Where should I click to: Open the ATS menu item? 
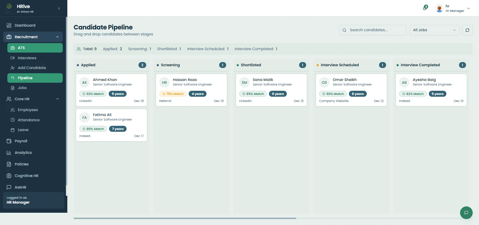point(35,48)
